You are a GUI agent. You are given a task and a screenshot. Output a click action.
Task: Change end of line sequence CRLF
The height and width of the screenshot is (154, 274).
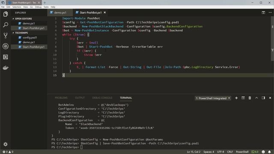[230, 152]
